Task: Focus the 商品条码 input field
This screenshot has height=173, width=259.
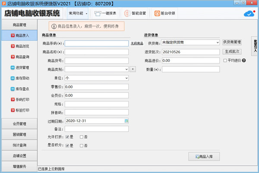Action: click(x=97, y=43)
